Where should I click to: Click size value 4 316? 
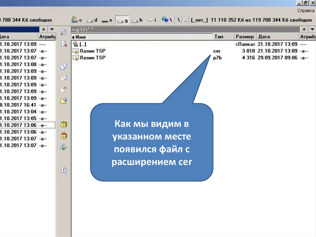coord(248,58)
